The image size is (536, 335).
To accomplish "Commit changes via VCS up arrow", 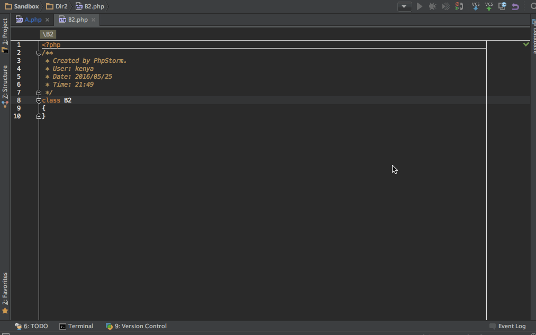I will 489,6.
